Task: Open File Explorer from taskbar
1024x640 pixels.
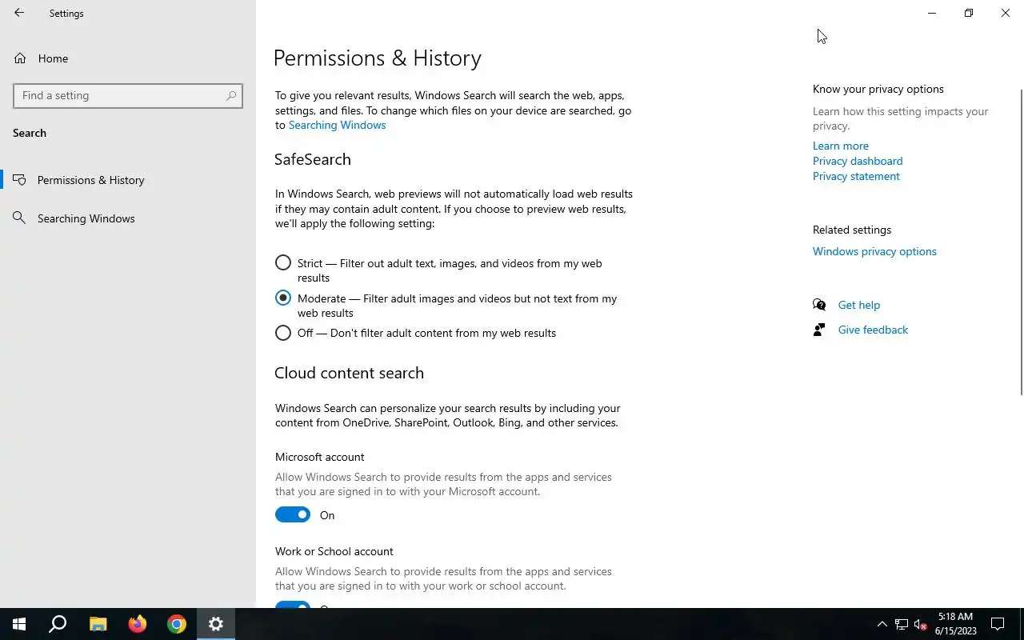Action: [98, 624]
